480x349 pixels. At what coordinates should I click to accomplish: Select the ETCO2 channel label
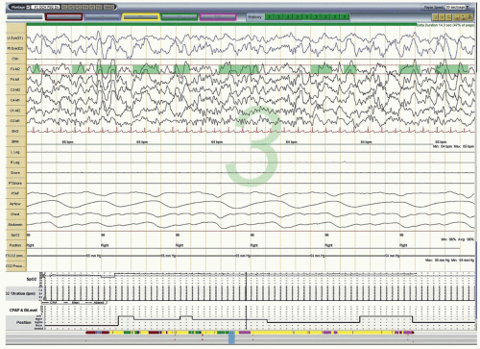(x=15, y=256)
